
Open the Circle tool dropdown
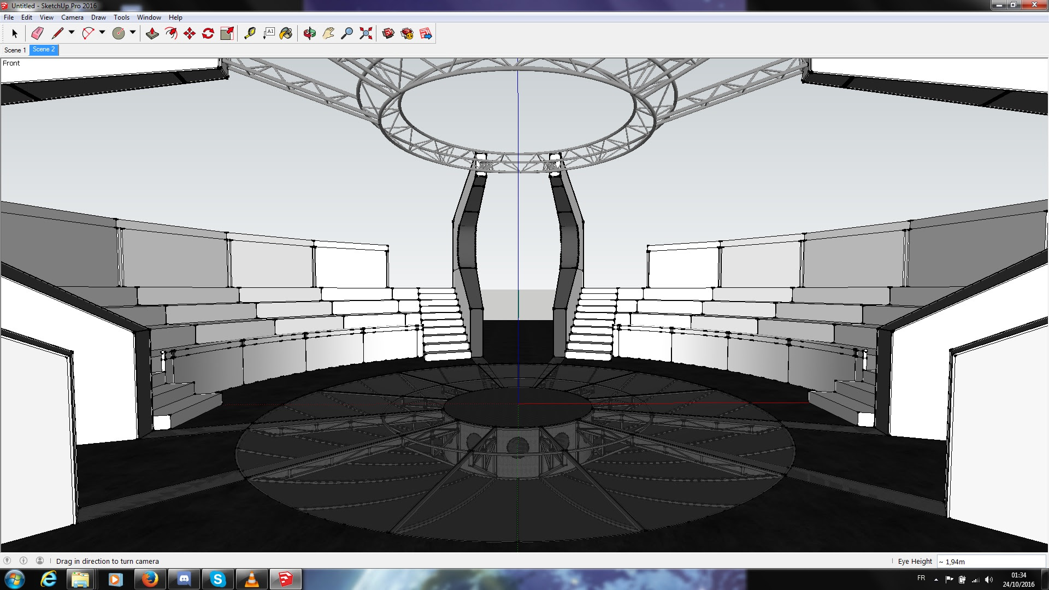pos(133,33)
